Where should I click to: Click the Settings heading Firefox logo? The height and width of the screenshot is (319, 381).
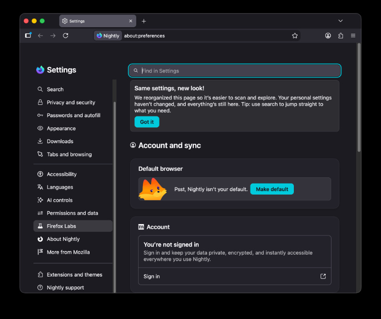pos(40,70)
